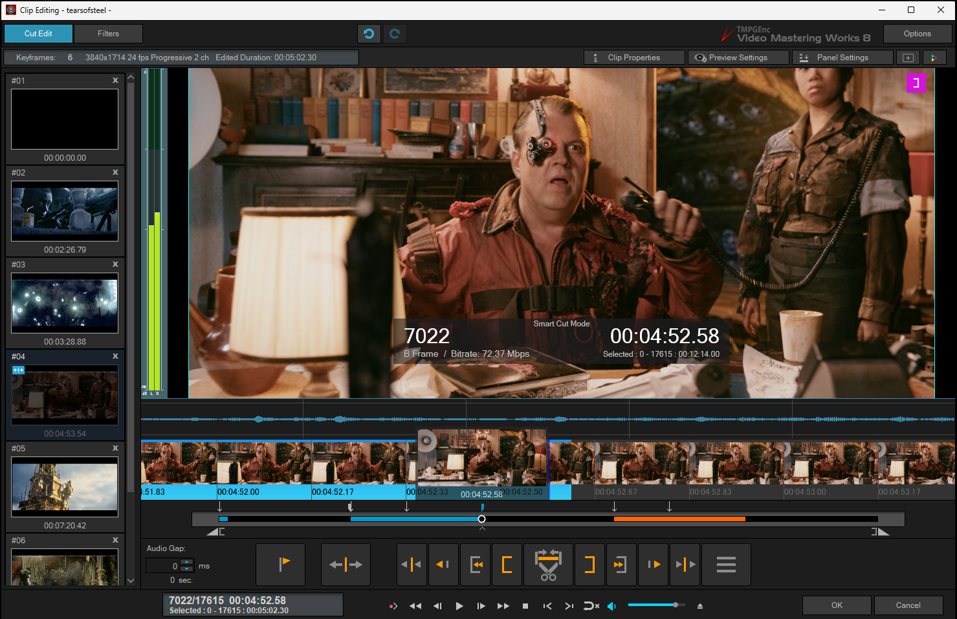Mute audio with the speaker icon
The height and width of the screenshot is (619, 957).
(x=611, y=606)
